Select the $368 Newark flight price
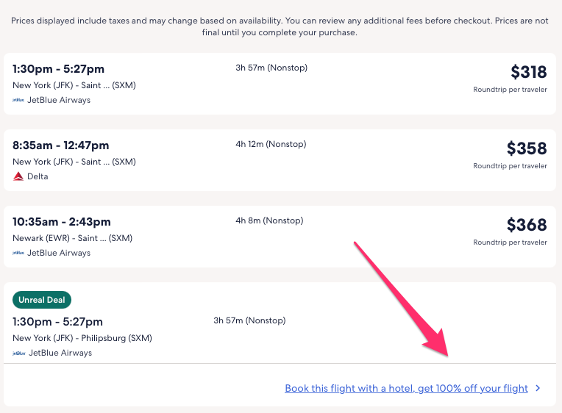 pyautogui.click(x=527, y=225)
